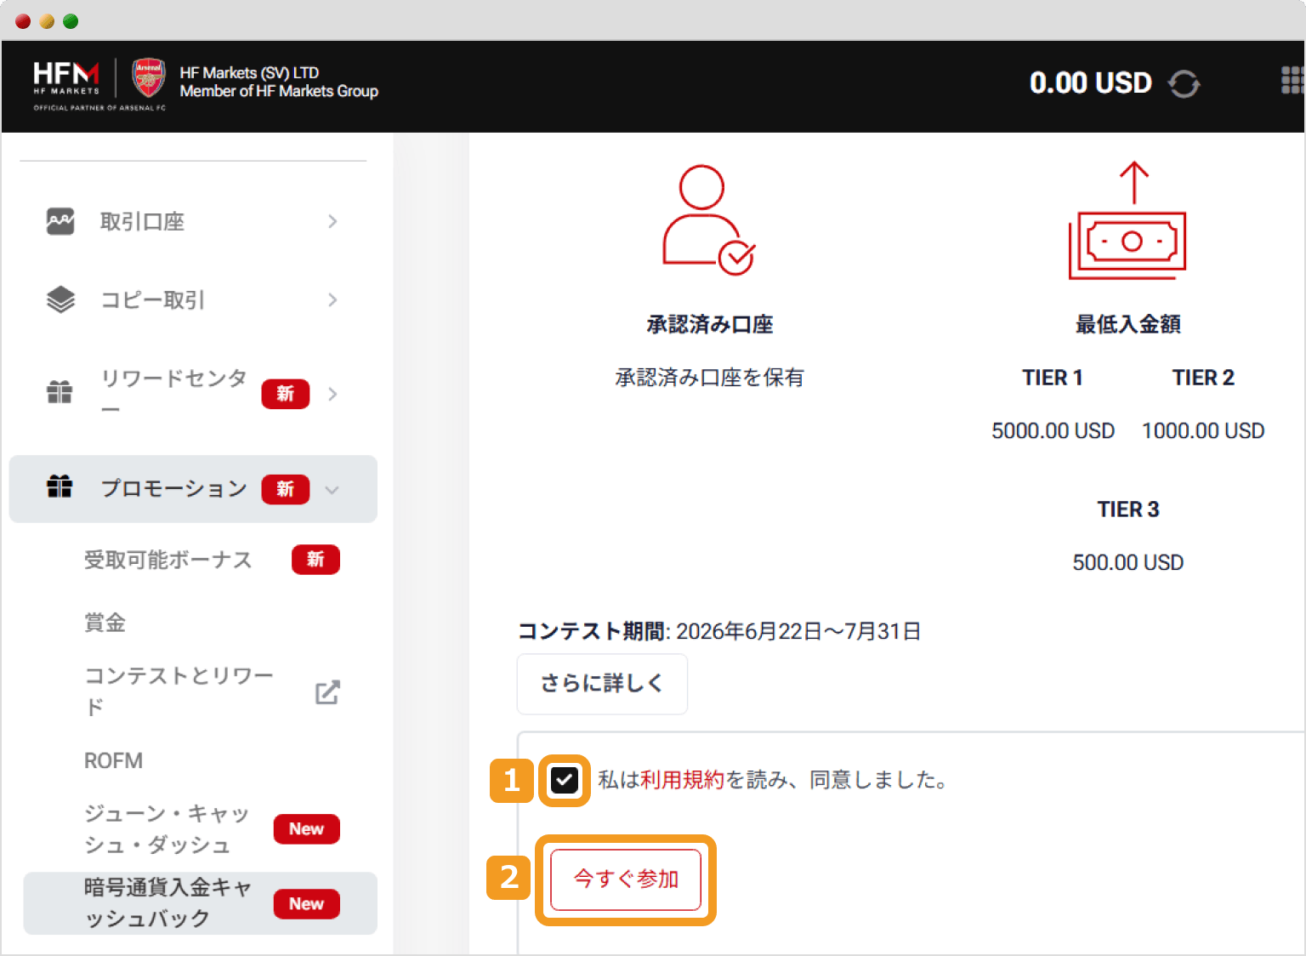Click the コンテスト期間 date text
Viewport: 1306px width, 956px height.
(719, 631)
